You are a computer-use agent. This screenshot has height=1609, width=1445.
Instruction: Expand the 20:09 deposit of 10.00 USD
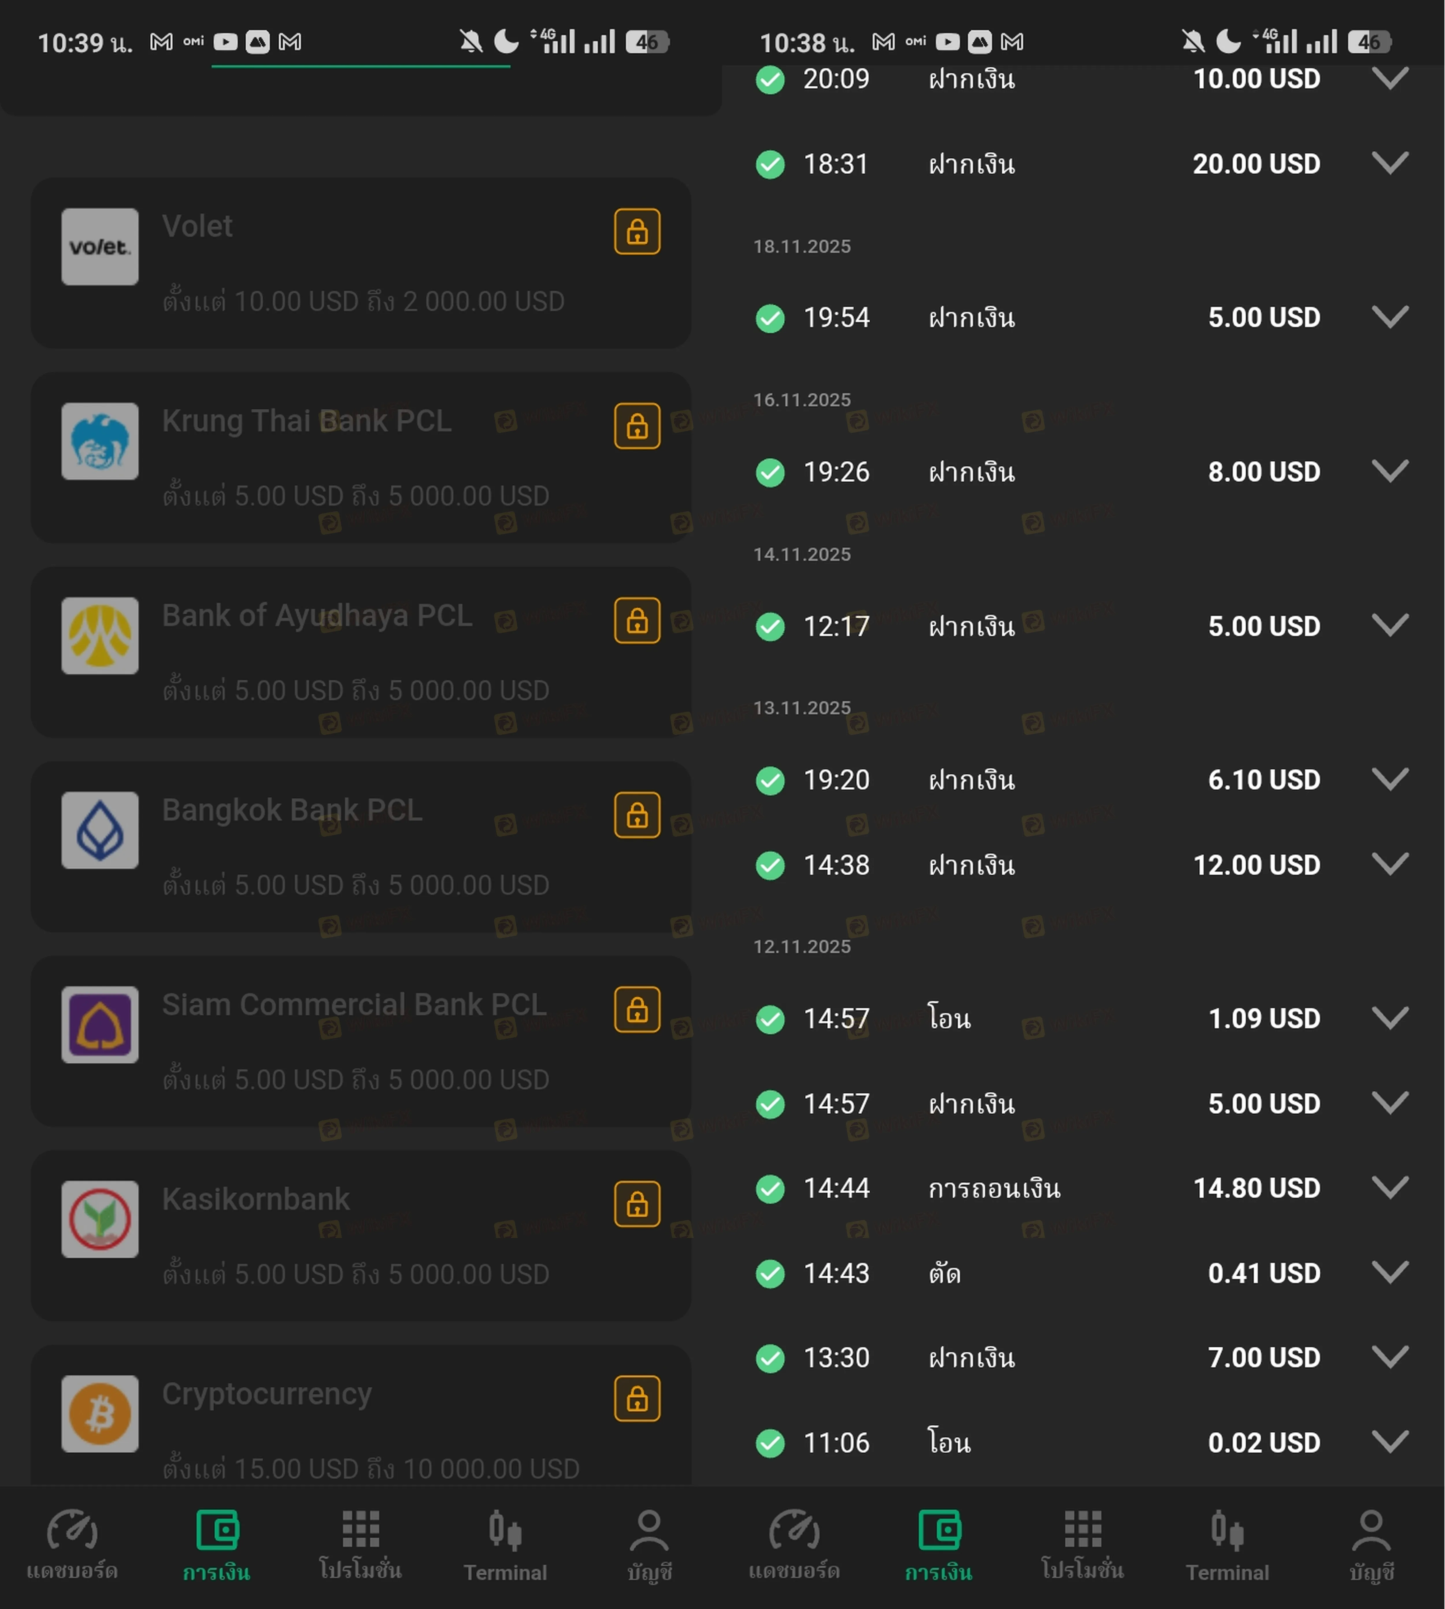[1390, 79]
